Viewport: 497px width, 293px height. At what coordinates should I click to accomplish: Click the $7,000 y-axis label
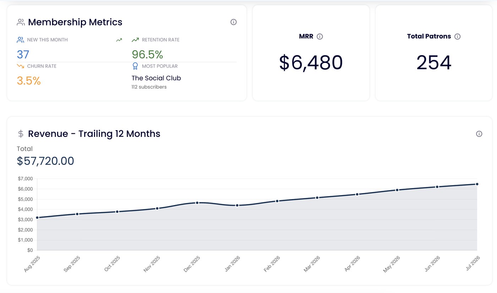coord(25,179)
